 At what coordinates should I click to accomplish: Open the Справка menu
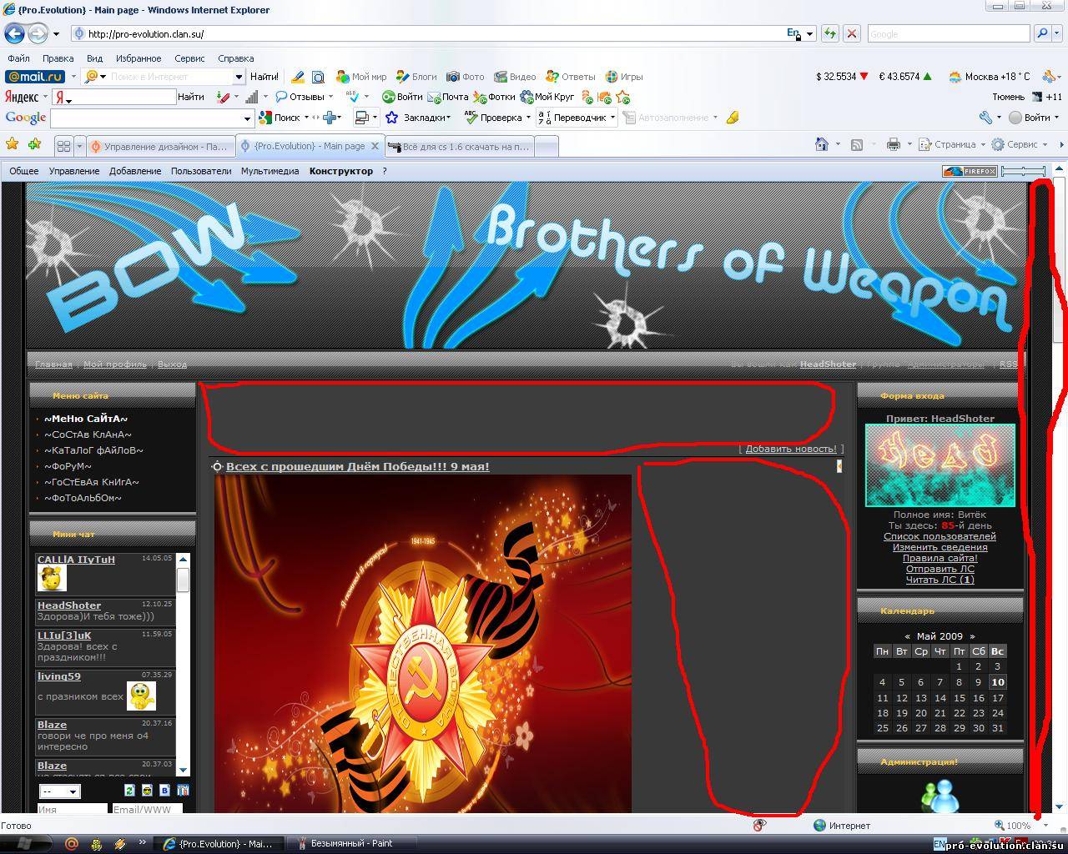(x=235, y=58)
